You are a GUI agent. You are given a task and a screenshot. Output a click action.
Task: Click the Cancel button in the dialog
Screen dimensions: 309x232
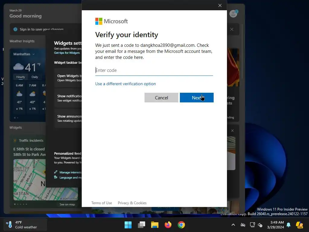(161, 98)
